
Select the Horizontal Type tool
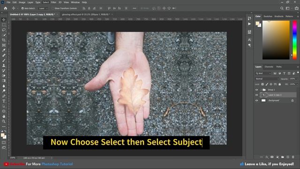coord(4,101)
